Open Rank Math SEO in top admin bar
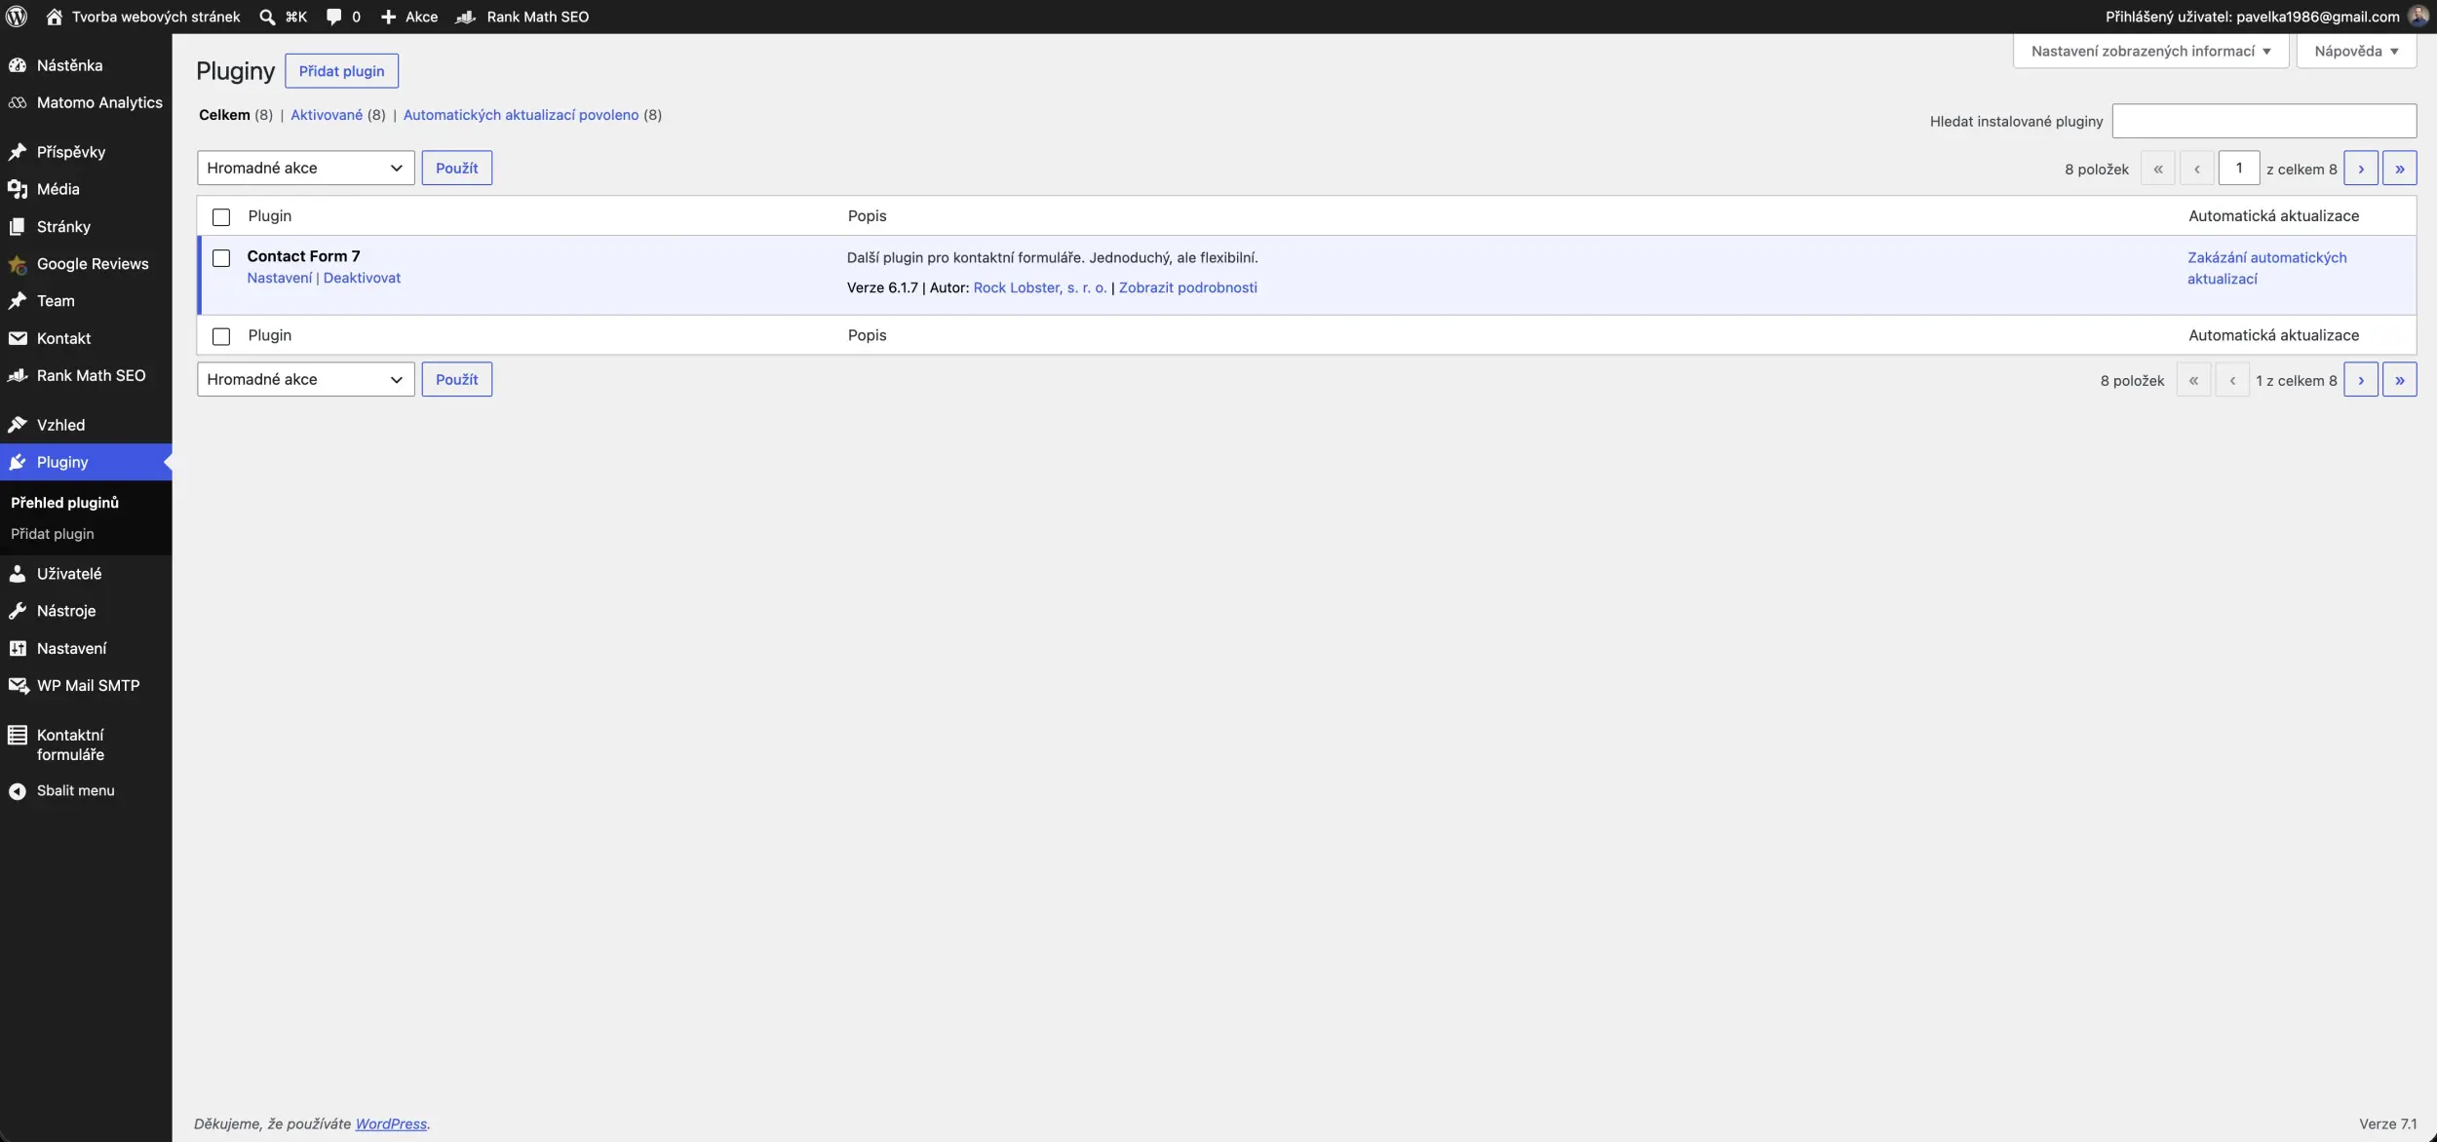 [x=522, y=17]
